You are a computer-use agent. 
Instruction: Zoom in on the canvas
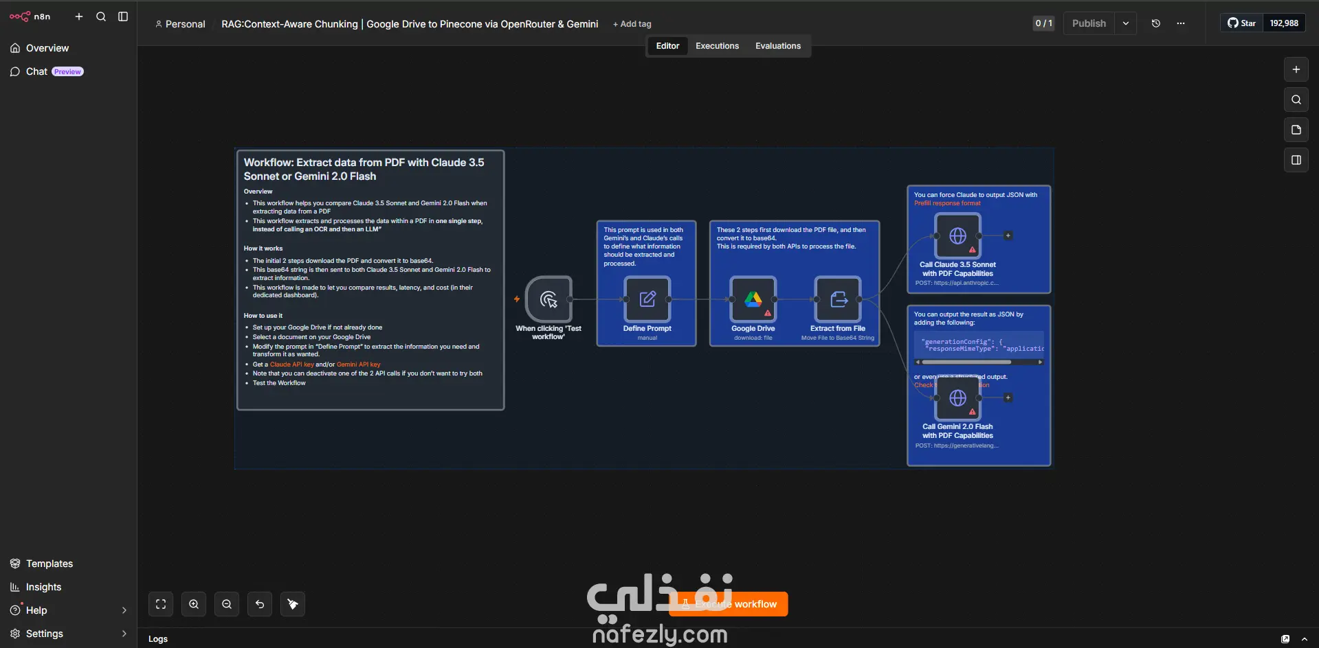pos(194,604)
